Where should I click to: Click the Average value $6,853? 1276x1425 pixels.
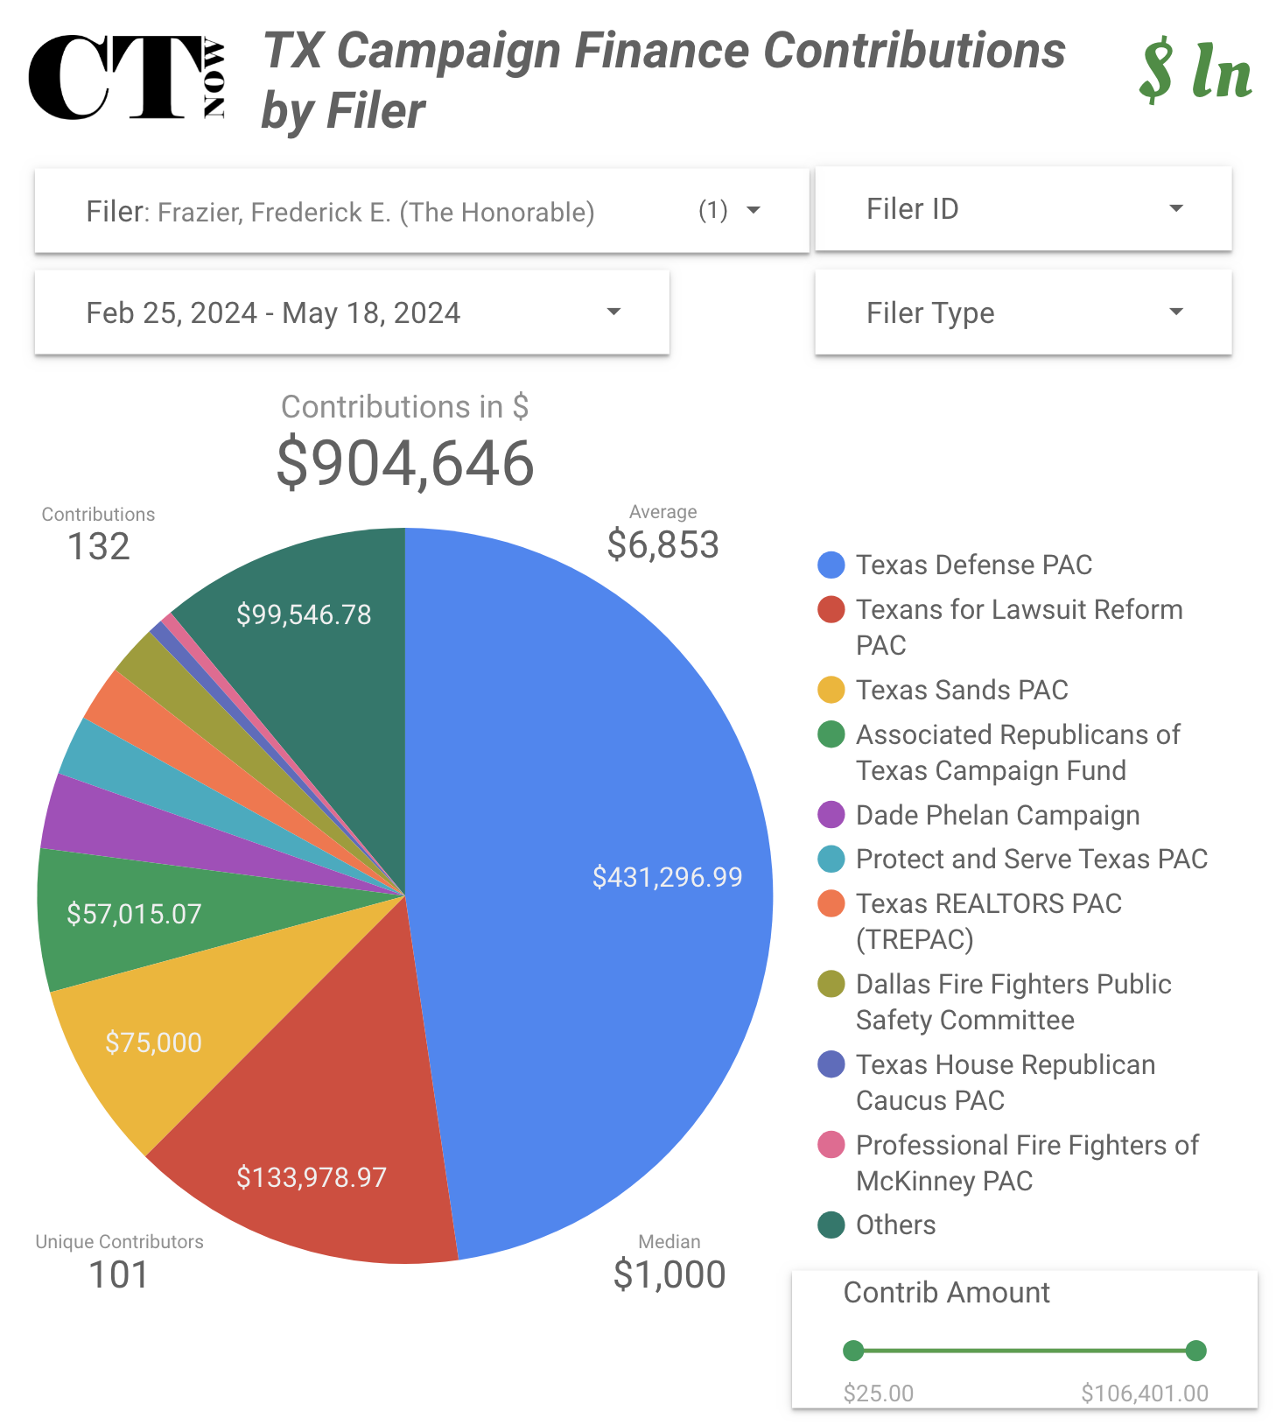click(663, 544)
